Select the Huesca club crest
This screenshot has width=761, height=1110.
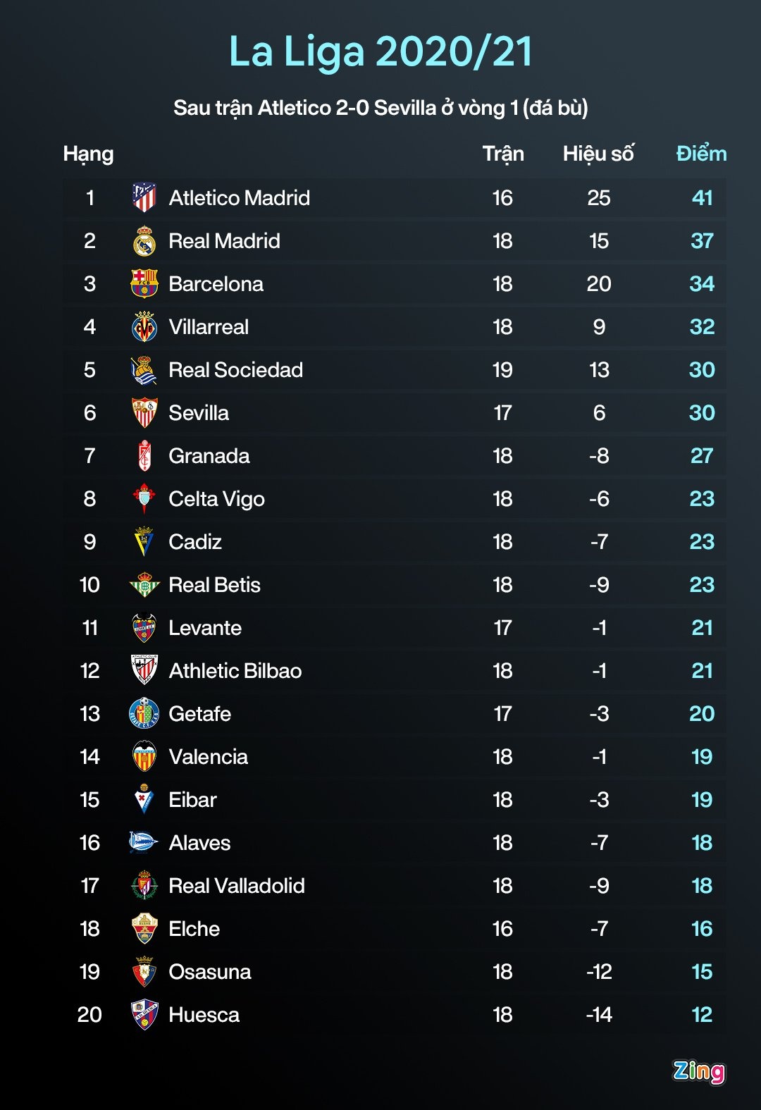(144, 1015)
